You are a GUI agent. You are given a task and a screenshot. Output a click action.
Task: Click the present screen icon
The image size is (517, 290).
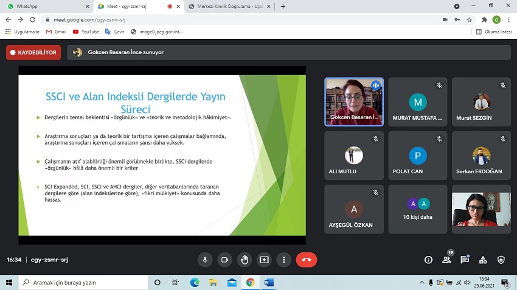click(x=264, y=260)
